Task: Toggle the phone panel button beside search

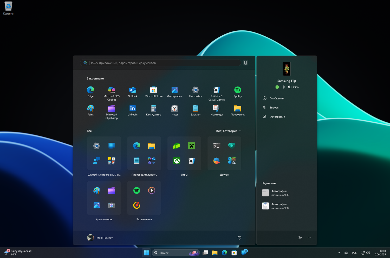Action: 245,63
